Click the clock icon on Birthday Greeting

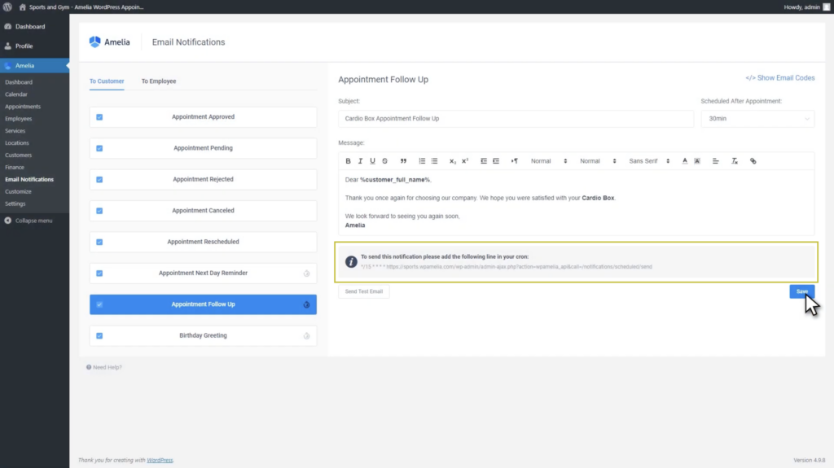pyautogui.click(x=306, y=336)
